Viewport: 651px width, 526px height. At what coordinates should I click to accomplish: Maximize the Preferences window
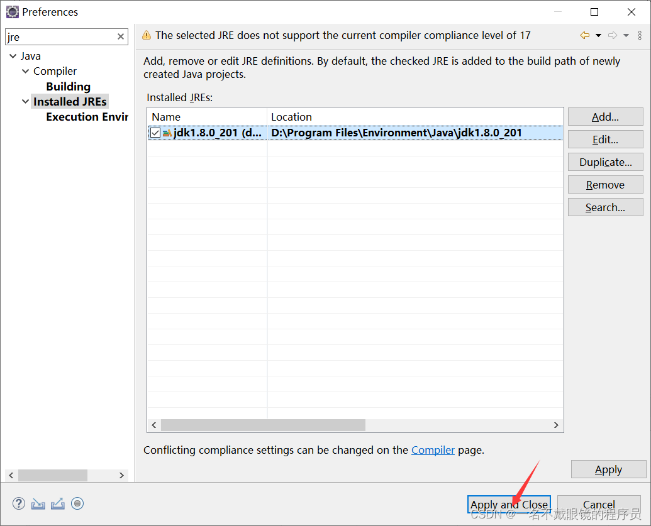594,12
